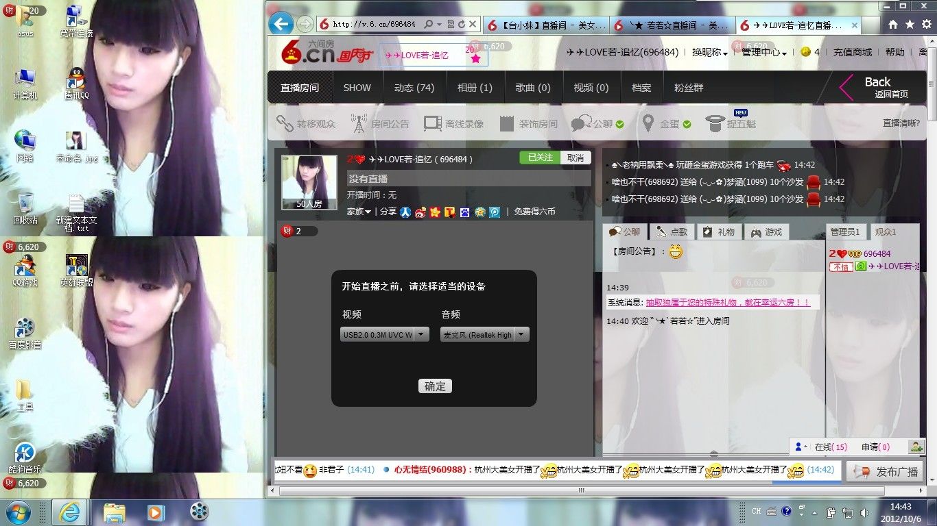Screen dimensions: 937x526
Task: Click the grinning emoji in 房间公告
Action: click(x=676, y=251)
